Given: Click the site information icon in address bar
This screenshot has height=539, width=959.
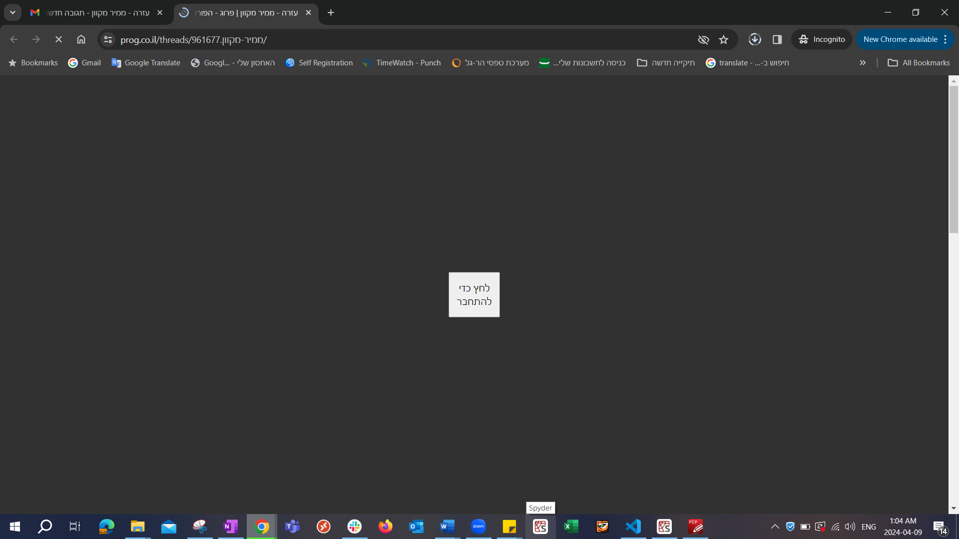Looking at the screenshot, I should click(x=108, y=39).
